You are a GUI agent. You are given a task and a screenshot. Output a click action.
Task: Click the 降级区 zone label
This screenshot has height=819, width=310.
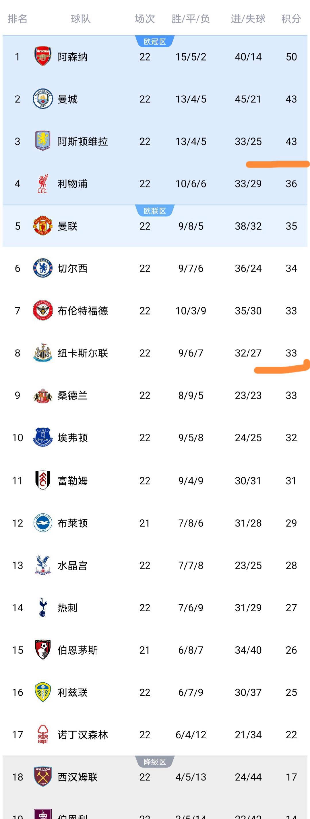[x=155, y=762]
